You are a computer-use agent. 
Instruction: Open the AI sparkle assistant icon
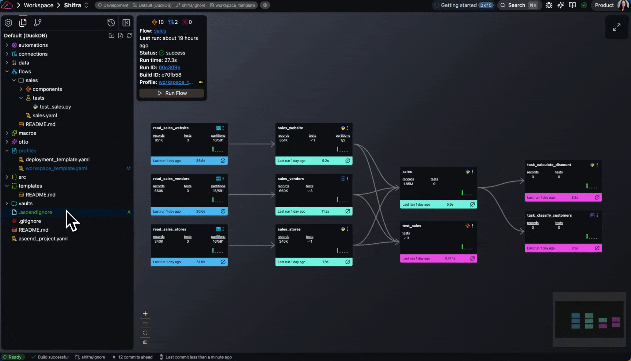tap(560, 5)
